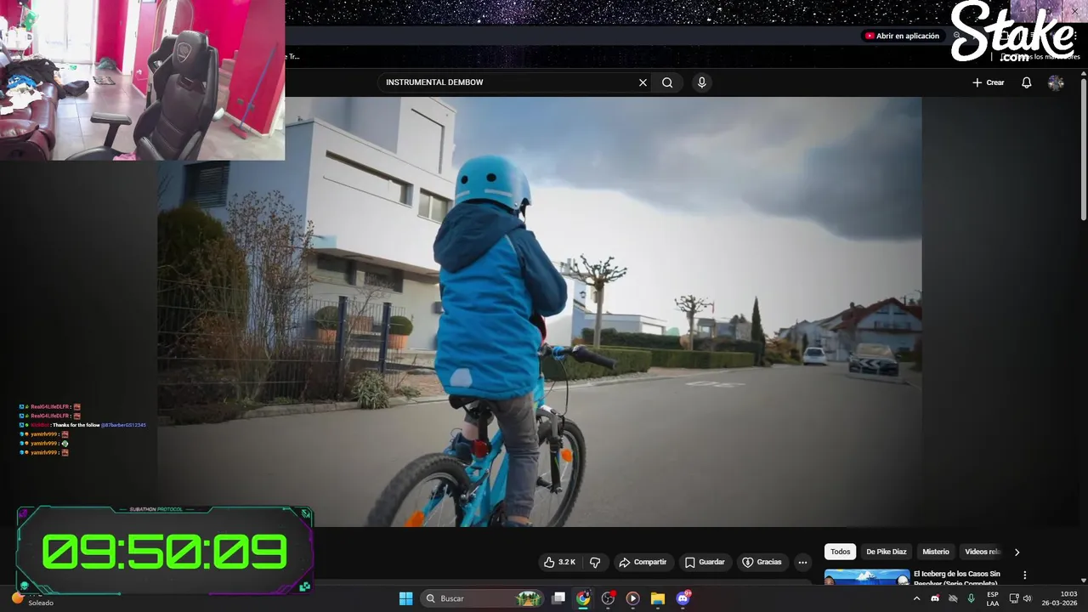
Task: Click the search magnifier icon next to the query
Action: point(667,82)
